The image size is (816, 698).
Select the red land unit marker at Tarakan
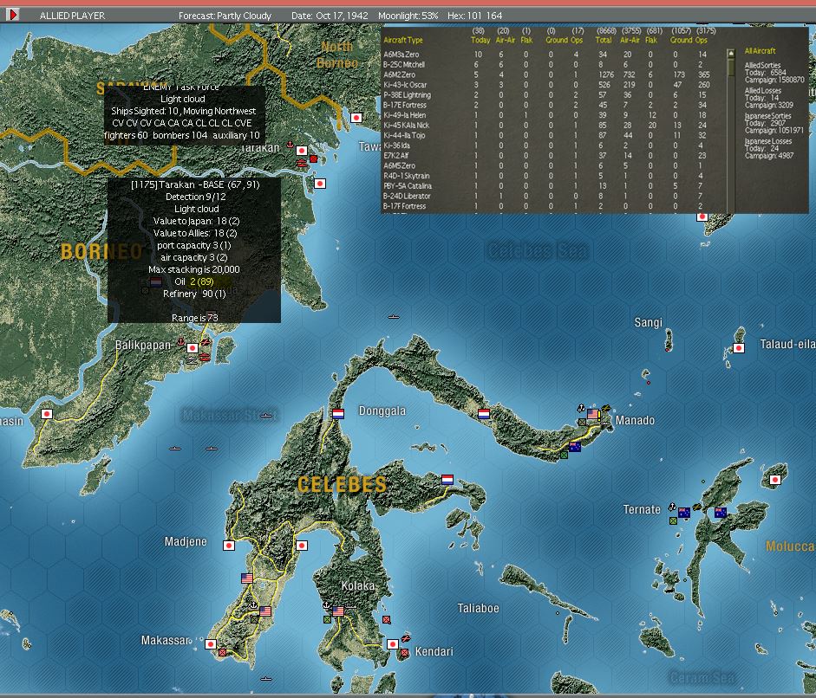313,159
